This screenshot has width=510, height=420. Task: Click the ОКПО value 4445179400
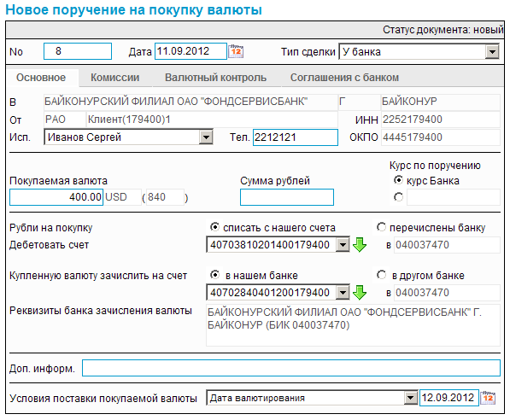coord(441,137)
